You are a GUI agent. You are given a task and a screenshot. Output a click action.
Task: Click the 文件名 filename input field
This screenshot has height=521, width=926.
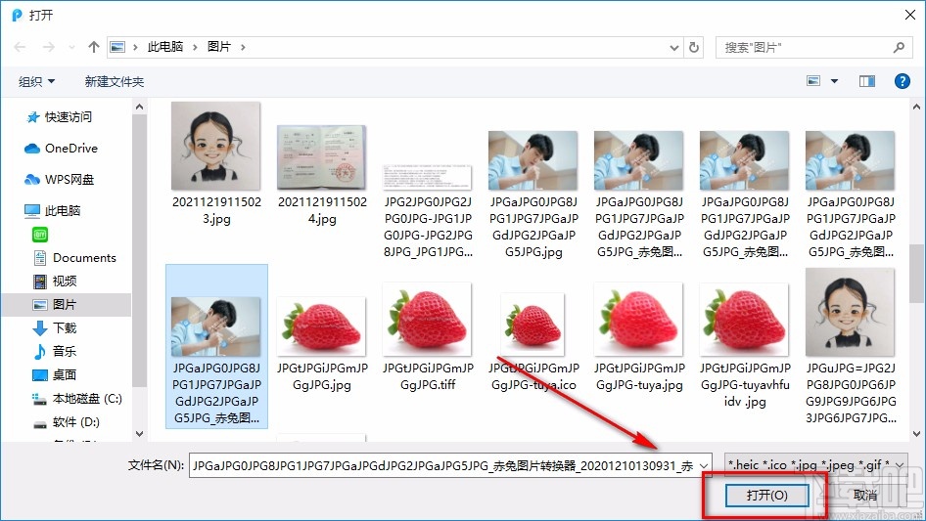[x=450, y=465]
